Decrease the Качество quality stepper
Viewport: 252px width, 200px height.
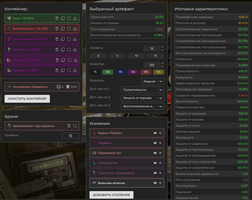[x=163, y=66]
